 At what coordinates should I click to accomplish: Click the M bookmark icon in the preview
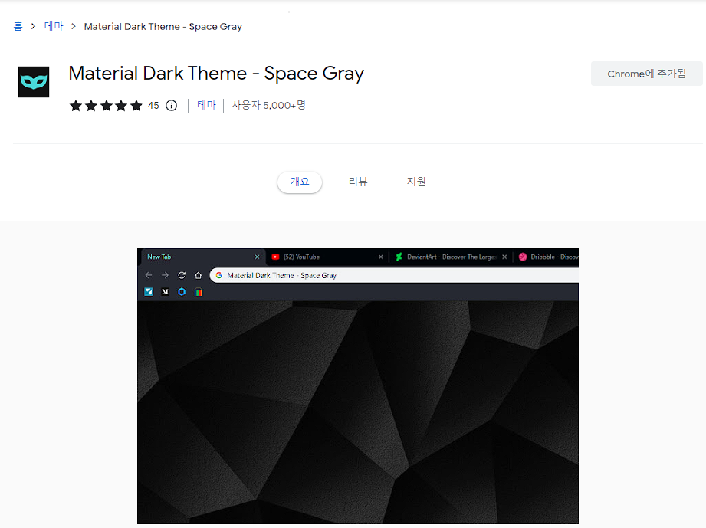point(164,291)
